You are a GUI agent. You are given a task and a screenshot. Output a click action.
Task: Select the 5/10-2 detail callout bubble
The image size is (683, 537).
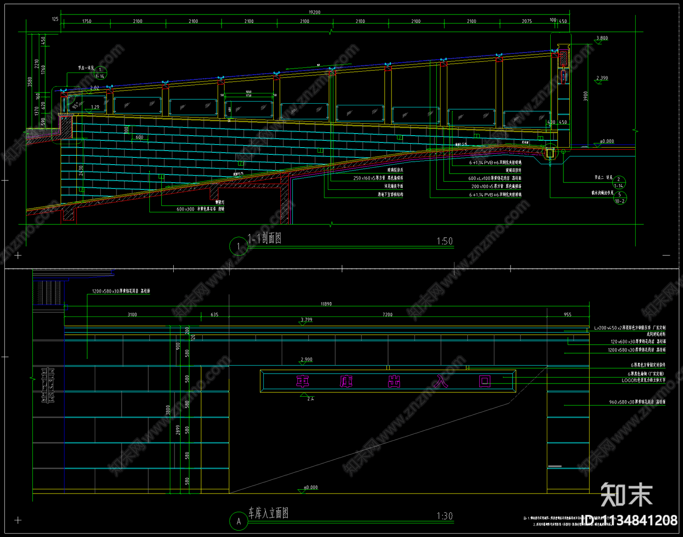619,197
